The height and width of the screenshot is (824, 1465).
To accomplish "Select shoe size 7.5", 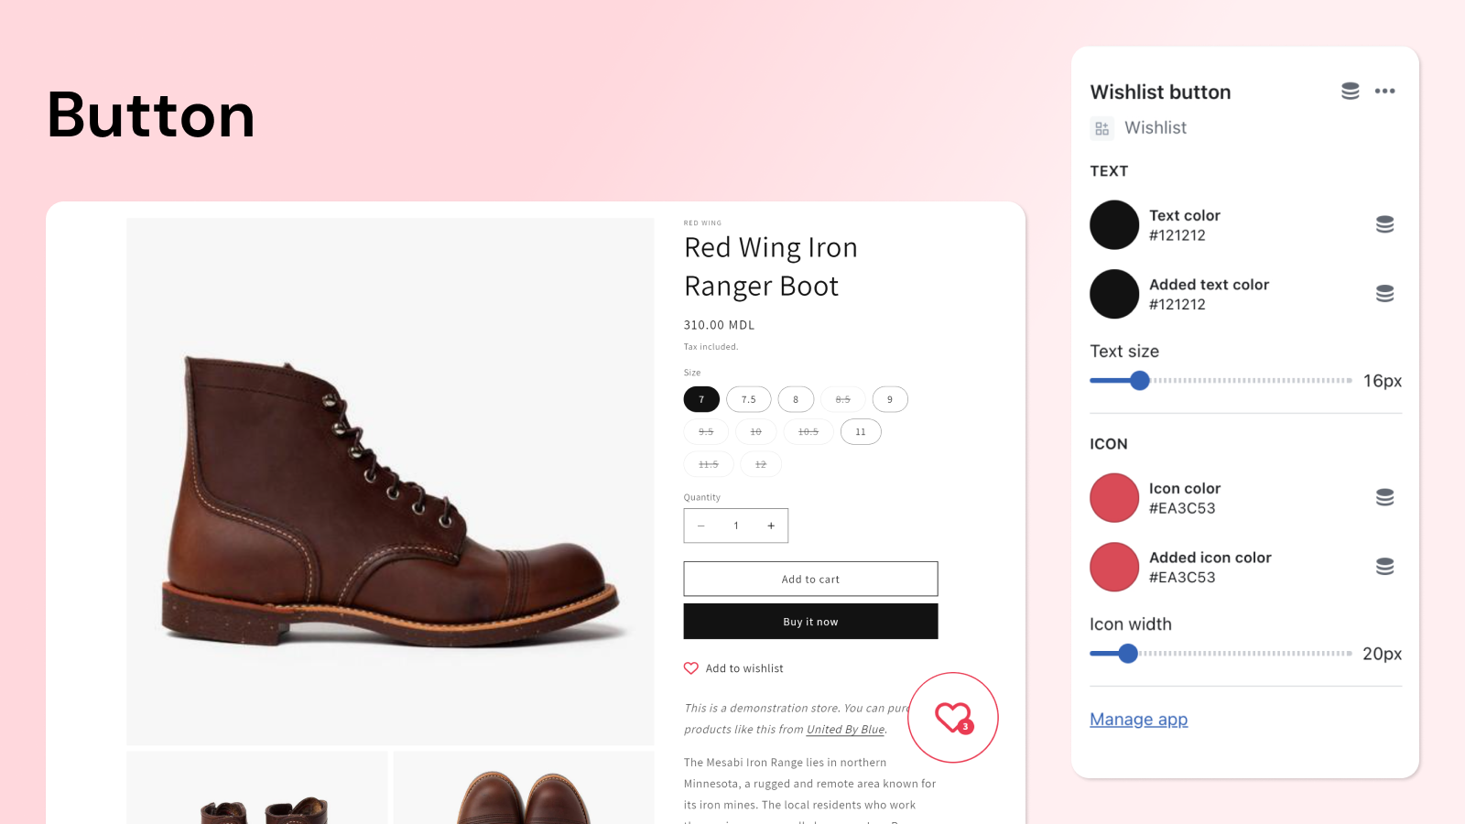I will tap(748, 399).
